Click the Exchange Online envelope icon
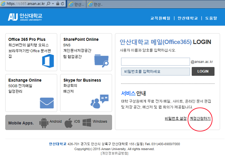The height and width of the screenshot is (160, 225). coord(47,103)
